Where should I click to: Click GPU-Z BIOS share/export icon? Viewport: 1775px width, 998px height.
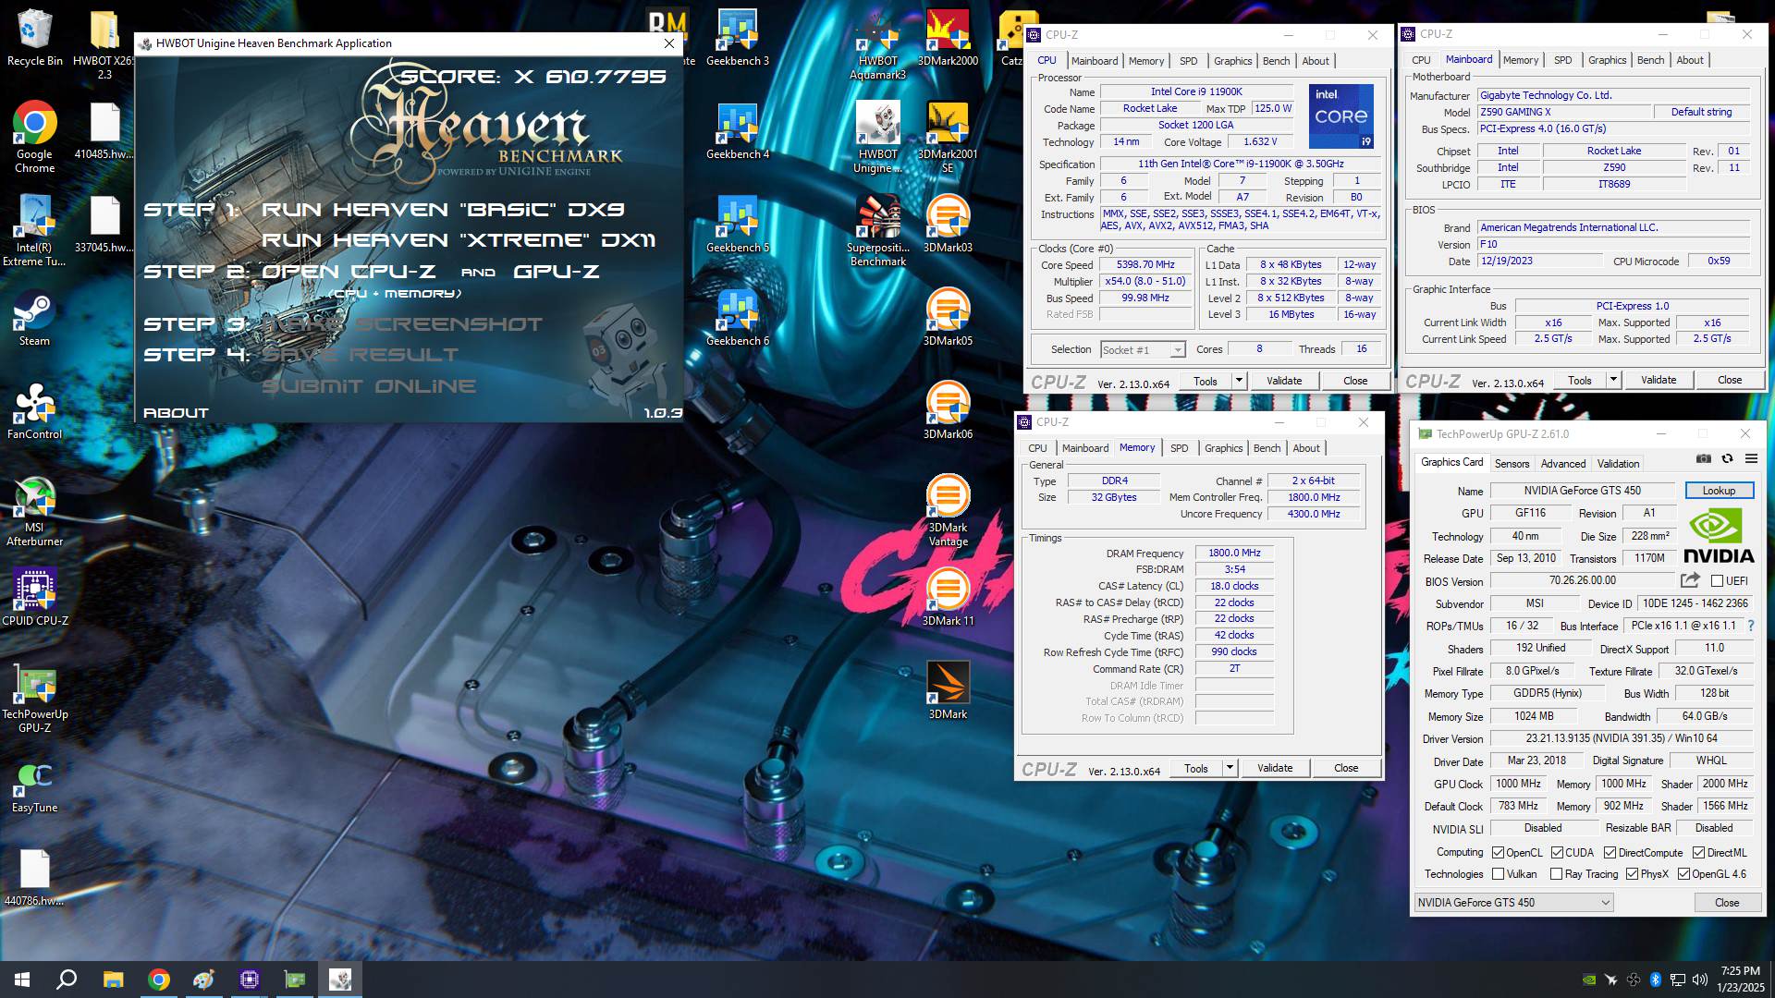(1690, 580)
